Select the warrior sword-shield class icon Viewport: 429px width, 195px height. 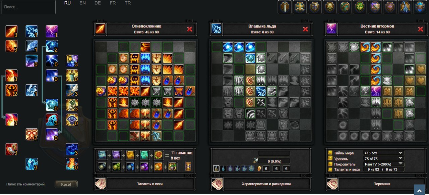point(285,7)
